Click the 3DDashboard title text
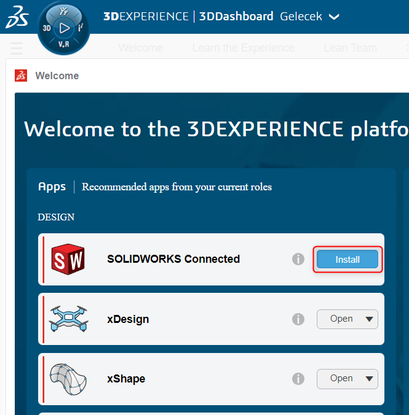The width and height of the screenshot is (409, 415). coord(236,17)
